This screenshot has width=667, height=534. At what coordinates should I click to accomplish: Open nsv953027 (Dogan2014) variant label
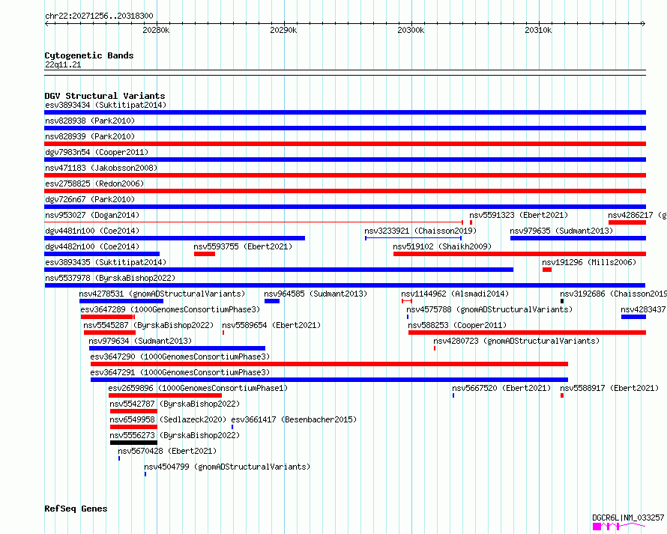click(92, 215)
